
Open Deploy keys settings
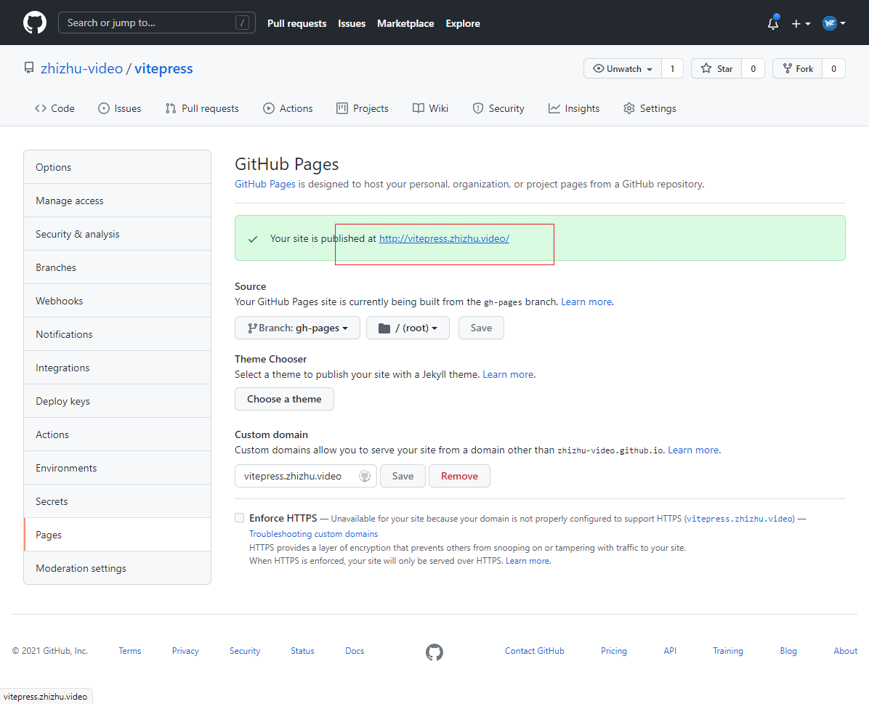pos(118,401)
